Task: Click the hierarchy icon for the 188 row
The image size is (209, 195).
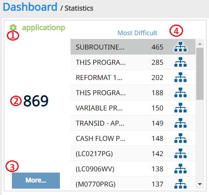Action: pos(181,93)
